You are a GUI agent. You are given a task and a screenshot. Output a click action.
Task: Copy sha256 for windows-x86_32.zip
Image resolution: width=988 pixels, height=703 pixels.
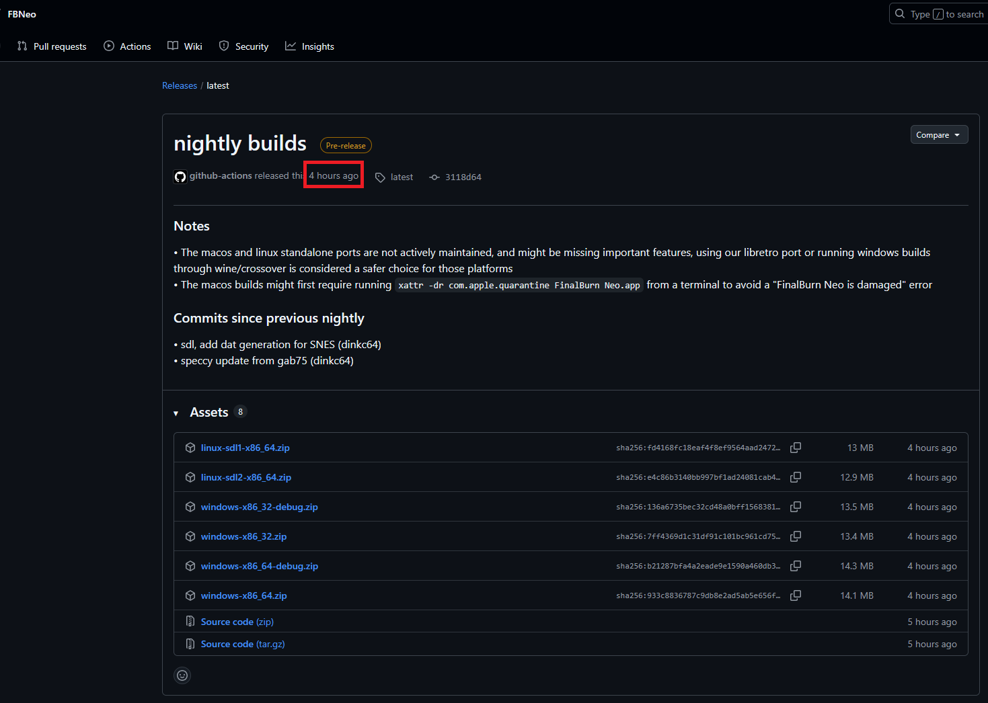(x=796, y=536)
